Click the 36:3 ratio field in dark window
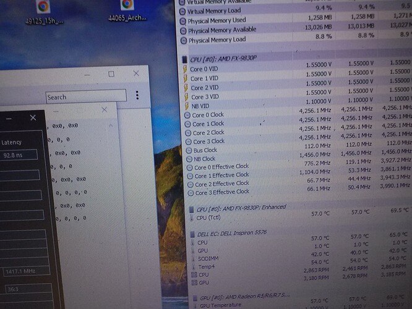Viewport: 412px width, 309px height. tap(28, 289)
